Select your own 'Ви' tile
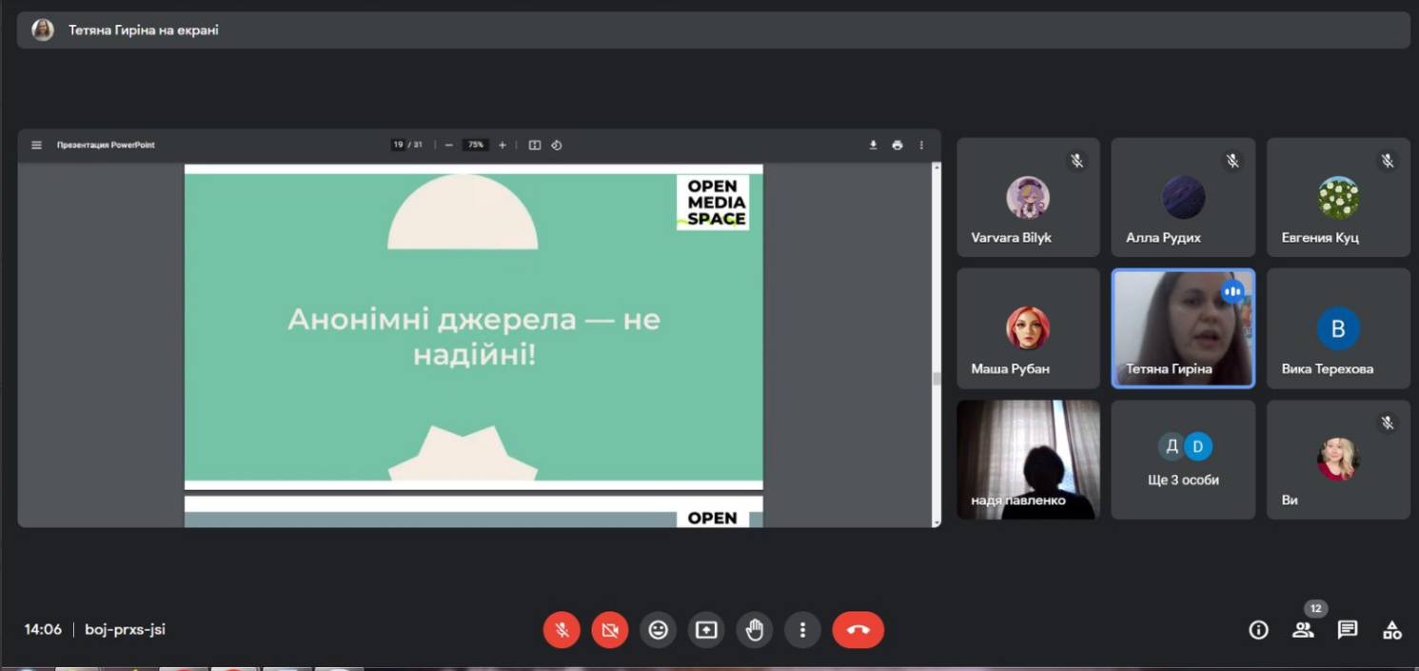The width and height of the screenshot is (1419, 671). point(1338,460)
